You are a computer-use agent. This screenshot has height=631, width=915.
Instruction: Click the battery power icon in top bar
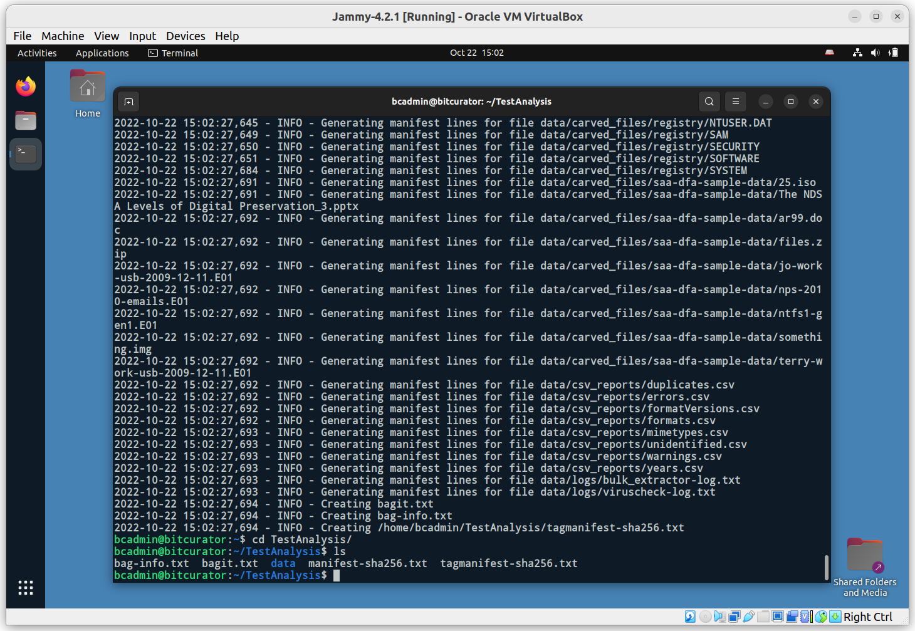click(x=894, y=53)
